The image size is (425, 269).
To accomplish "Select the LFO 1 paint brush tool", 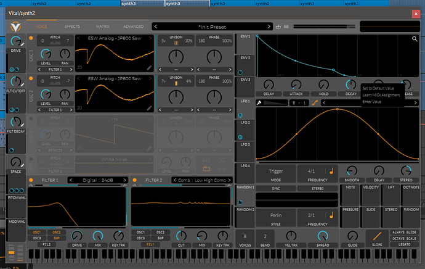I will 260,103.
